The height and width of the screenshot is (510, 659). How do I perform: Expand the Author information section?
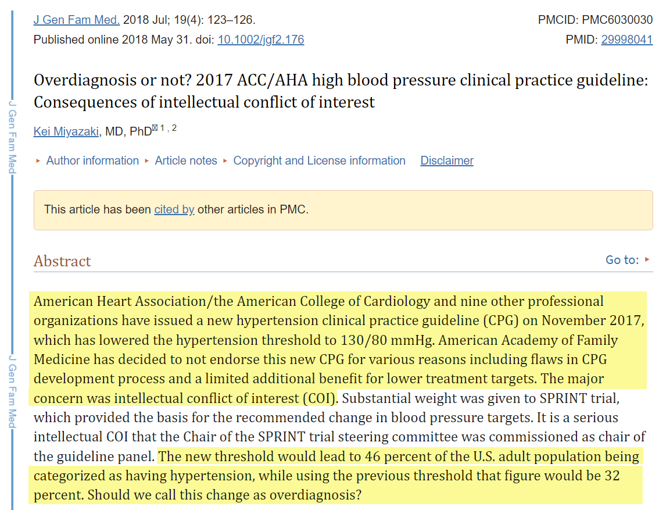click(x=92, y=161)
